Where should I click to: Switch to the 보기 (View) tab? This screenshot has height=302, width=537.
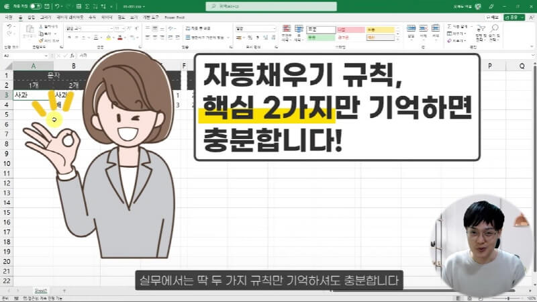134,17
